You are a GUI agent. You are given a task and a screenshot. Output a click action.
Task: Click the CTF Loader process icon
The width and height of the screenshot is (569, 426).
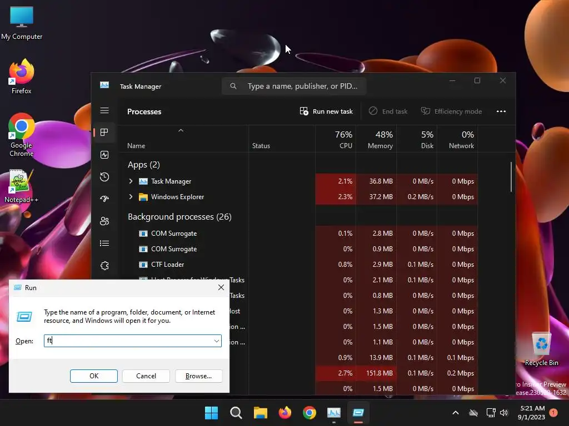click(x=143, y=265)
